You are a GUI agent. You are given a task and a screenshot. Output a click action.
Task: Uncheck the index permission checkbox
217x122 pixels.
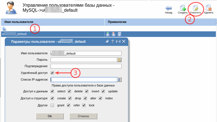pyautogui.click(x=100, y=98)
